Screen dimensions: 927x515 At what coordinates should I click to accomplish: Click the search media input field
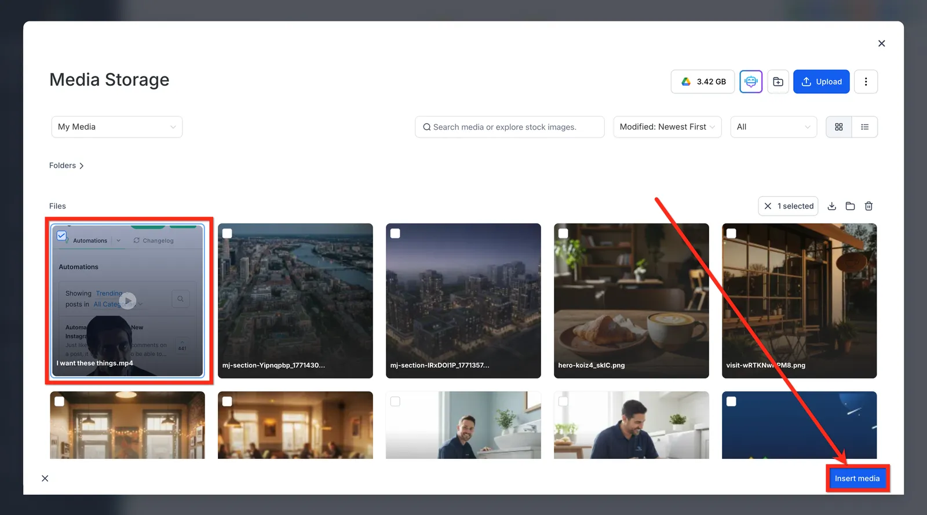click(x=510, y=127)
